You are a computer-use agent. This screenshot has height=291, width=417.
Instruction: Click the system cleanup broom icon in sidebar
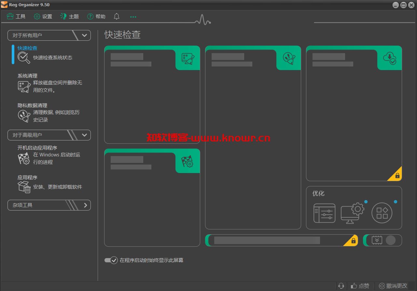point(24,87)
